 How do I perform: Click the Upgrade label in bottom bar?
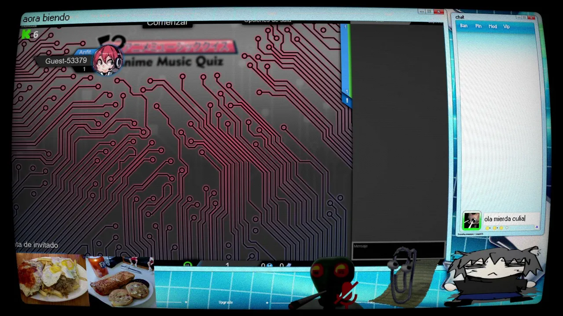(226, 302)
